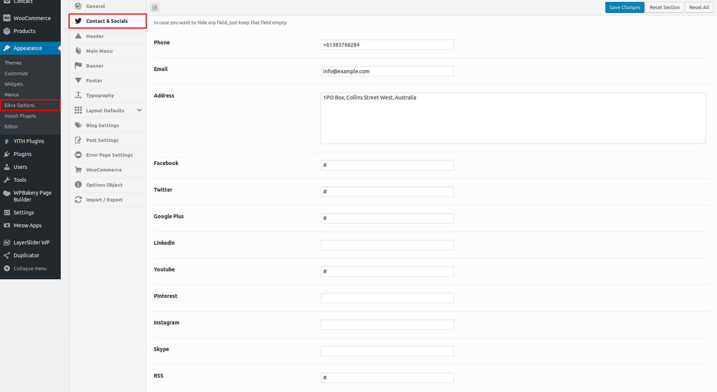717x392 pixels.
Task: Click the Footer down-triangle icon
Action: [x=78, y=80]
